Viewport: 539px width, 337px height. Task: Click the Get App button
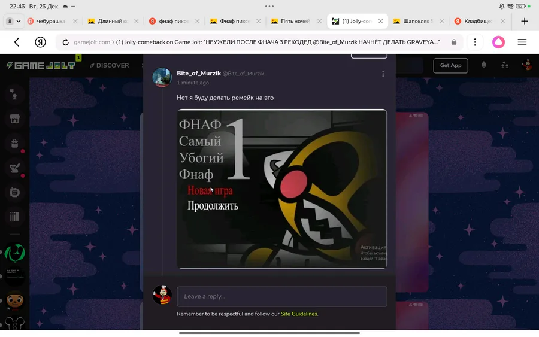tap(450, 65)
